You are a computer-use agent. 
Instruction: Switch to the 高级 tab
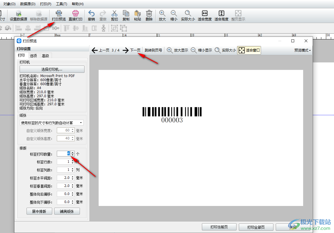[x=45, y=56]
